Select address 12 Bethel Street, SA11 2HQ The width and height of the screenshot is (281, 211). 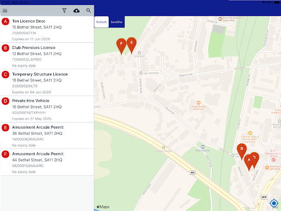point(37,54)
